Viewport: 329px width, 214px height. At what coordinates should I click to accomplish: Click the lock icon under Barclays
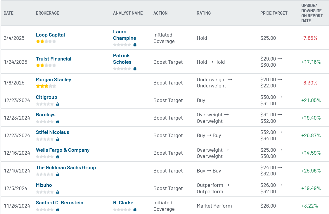58,122
